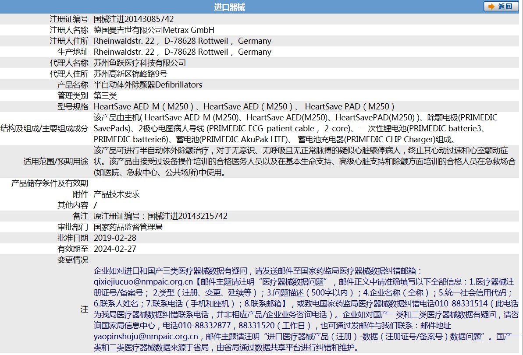
Task: Select management class value 第三类
Action: 105,96
